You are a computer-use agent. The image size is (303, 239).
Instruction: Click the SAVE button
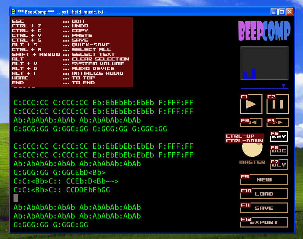pyautogui.click(x=264, y=208)
